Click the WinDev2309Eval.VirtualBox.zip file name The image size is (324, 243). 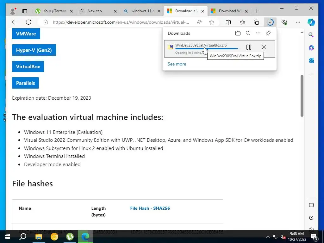click(201, 45)
